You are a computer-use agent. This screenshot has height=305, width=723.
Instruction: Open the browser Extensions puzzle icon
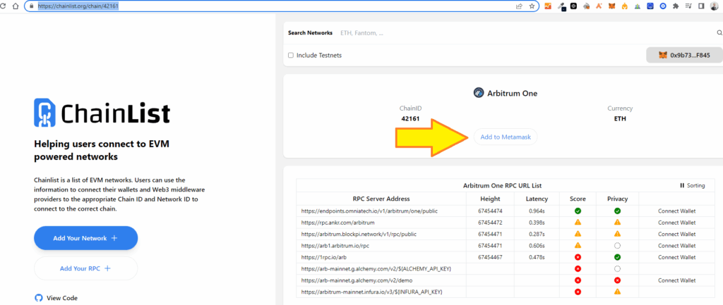pos(675,6)
